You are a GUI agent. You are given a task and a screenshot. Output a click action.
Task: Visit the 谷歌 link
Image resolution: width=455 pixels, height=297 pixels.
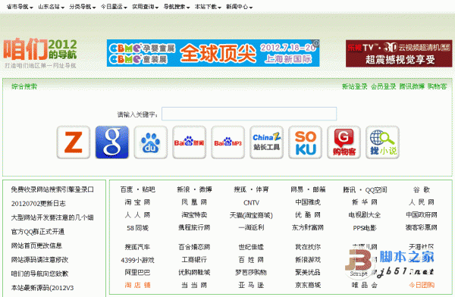point(422,189)
